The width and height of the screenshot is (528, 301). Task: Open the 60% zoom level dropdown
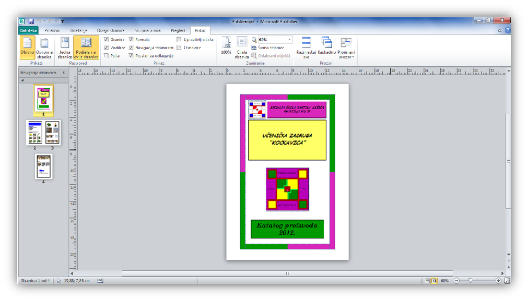click(x=290, y=40)
